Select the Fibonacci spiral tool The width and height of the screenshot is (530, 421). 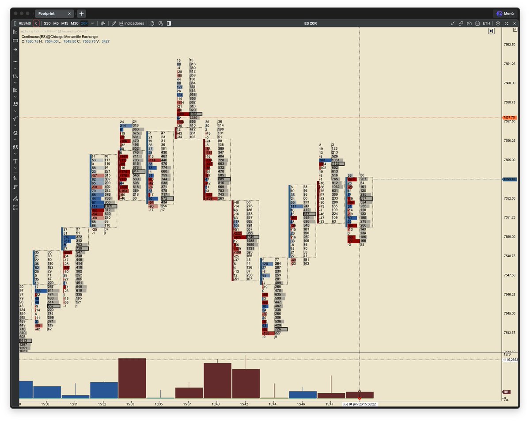(x=15, y=133)
